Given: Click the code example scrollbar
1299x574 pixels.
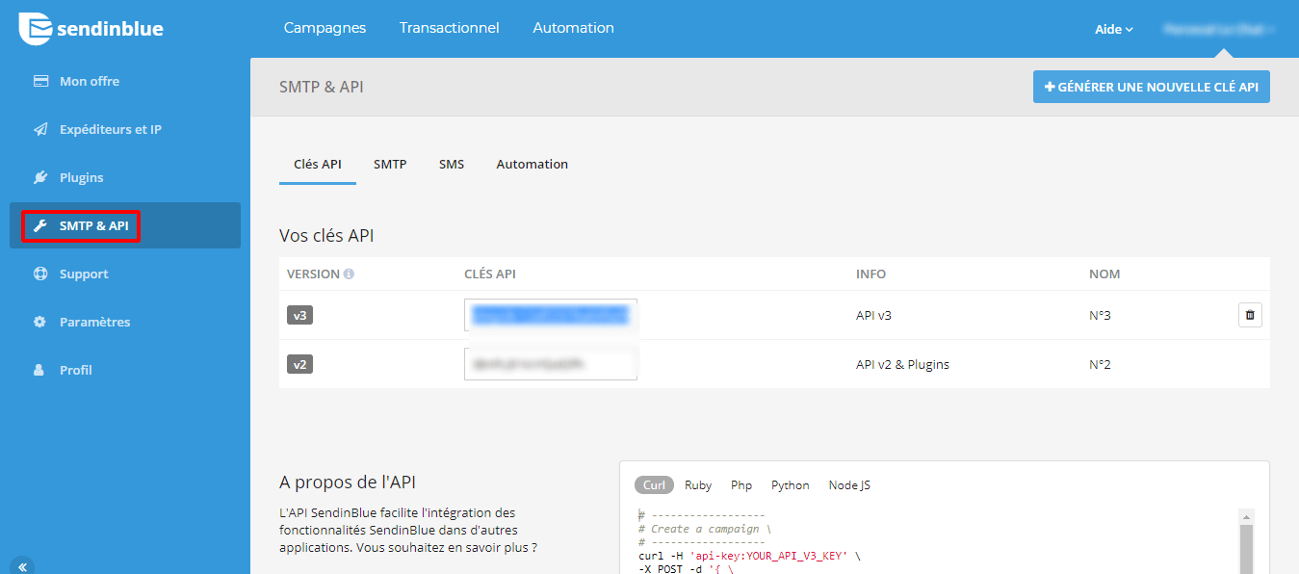Looking at the screenshot, I should 1246,549.
